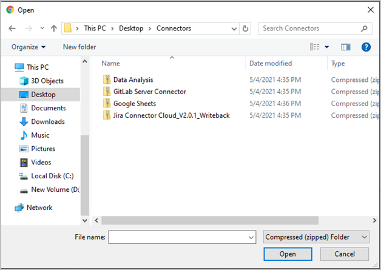Close the Open dialog
Viewport: 381px width, 270px height.
pos(371,10)
